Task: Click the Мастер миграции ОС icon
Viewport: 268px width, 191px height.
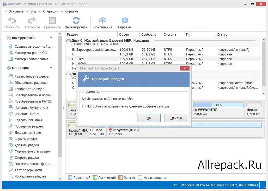Action: tap(11, 53)
